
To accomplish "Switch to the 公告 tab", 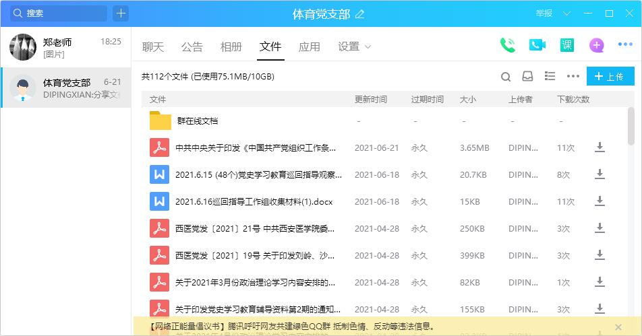I will 192,46.
